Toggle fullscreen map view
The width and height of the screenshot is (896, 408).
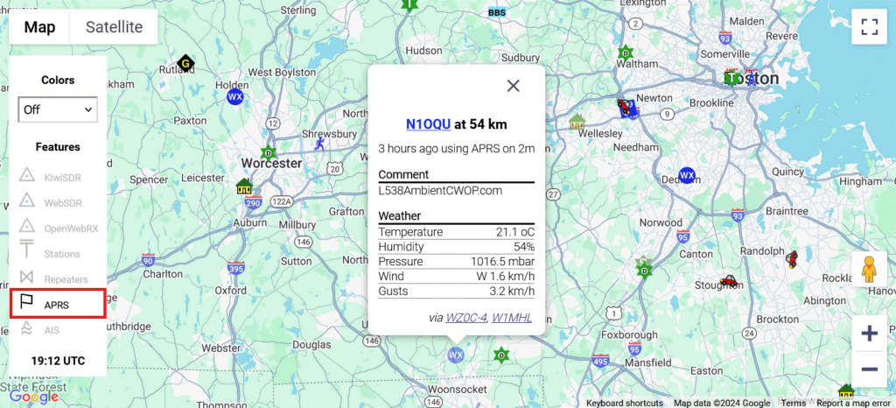[x=869, y=27]
